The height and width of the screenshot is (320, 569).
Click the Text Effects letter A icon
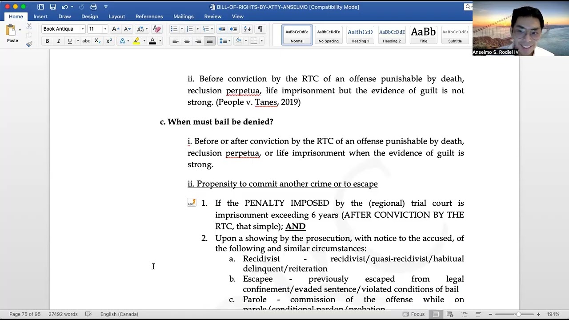(x=123, y=41)
